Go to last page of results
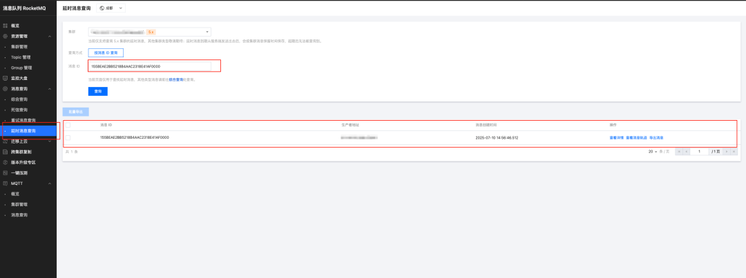This screenshot has width=746, height=278. pyautogui.click(x=734, y=152)
